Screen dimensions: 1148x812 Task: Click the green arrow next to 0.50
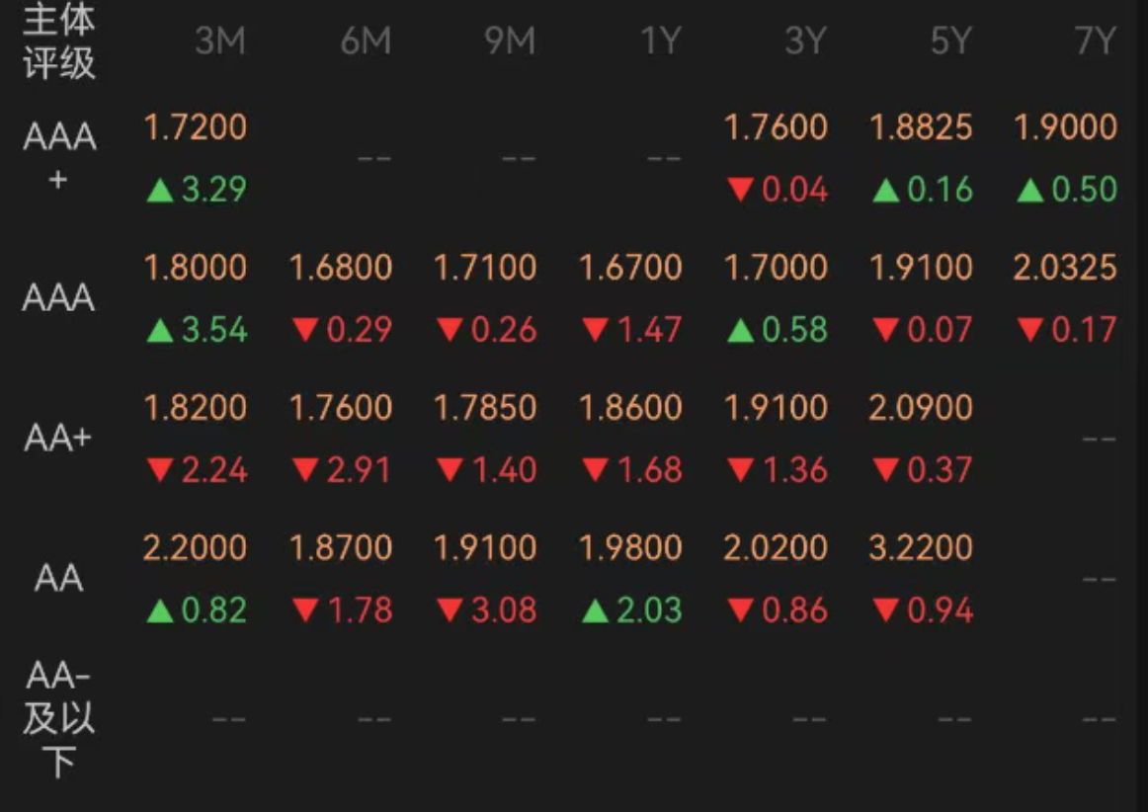[x=1030, y=191]
